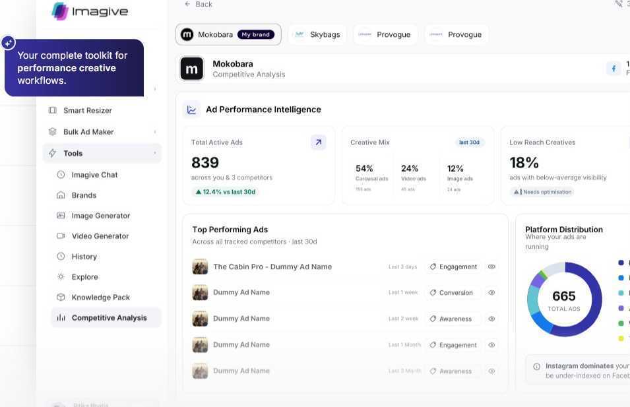This screenshot has height=407, width=630.
Task: Click the Video Generator camera icon
Action: point(61,236)
